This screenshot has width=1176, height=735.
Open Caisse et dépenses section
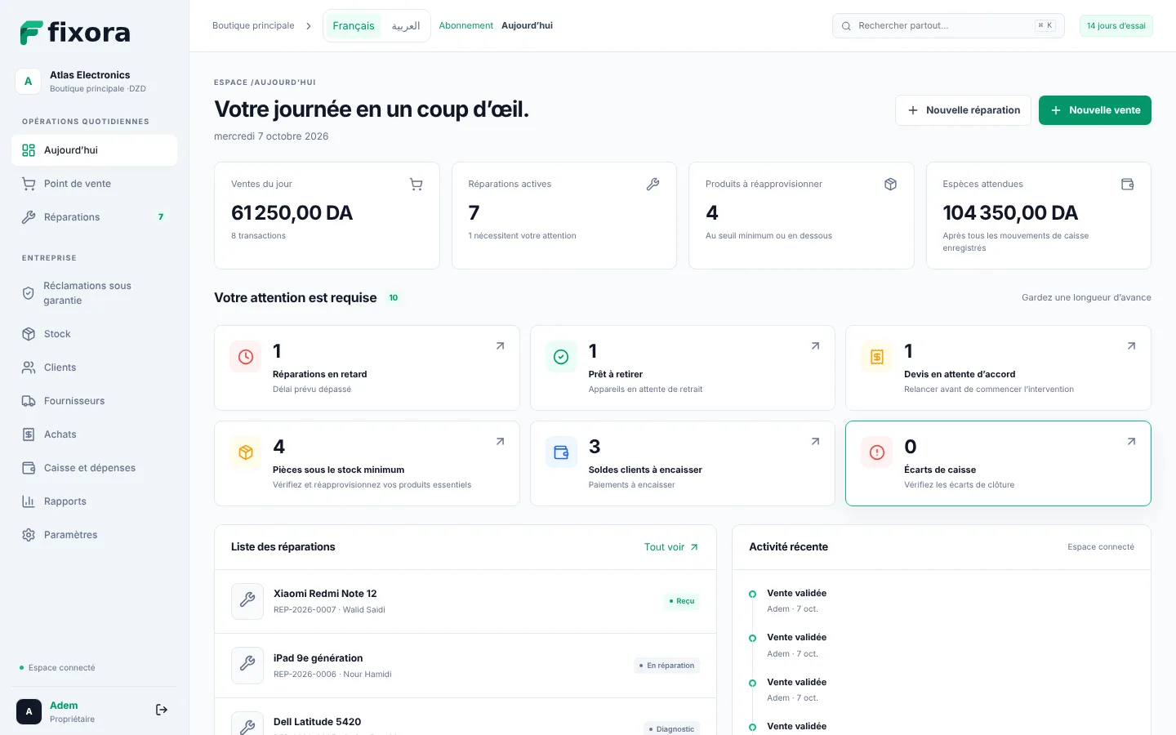pyautogui.click(x=94, y=468)
